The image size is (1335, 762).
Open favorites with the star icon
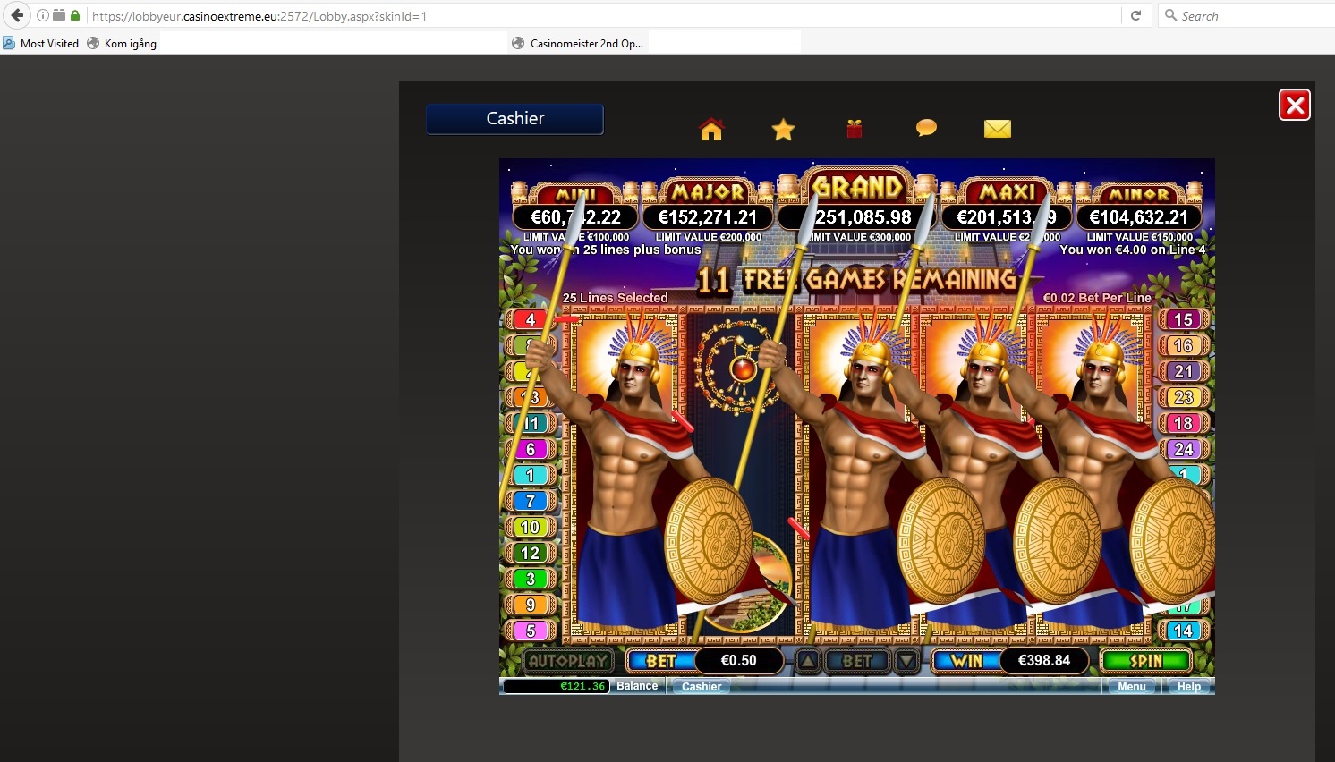click(x=783, y=130)
